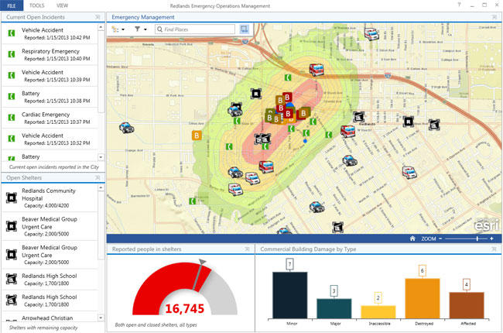This screenshot has width=503, height=333.
Task: Open the FILE menu
Action: [x=12, y=5]
